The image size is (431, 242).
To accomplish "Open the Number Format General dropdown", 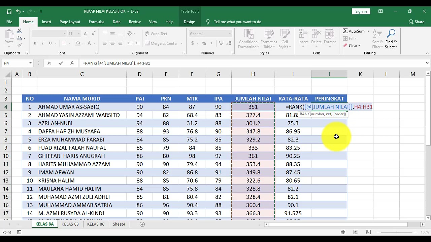I will (230, 34).
